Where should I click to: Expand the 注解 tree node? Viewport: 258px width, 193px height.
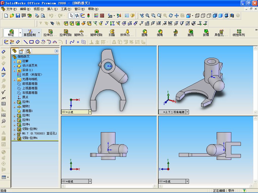click(14, 62)
